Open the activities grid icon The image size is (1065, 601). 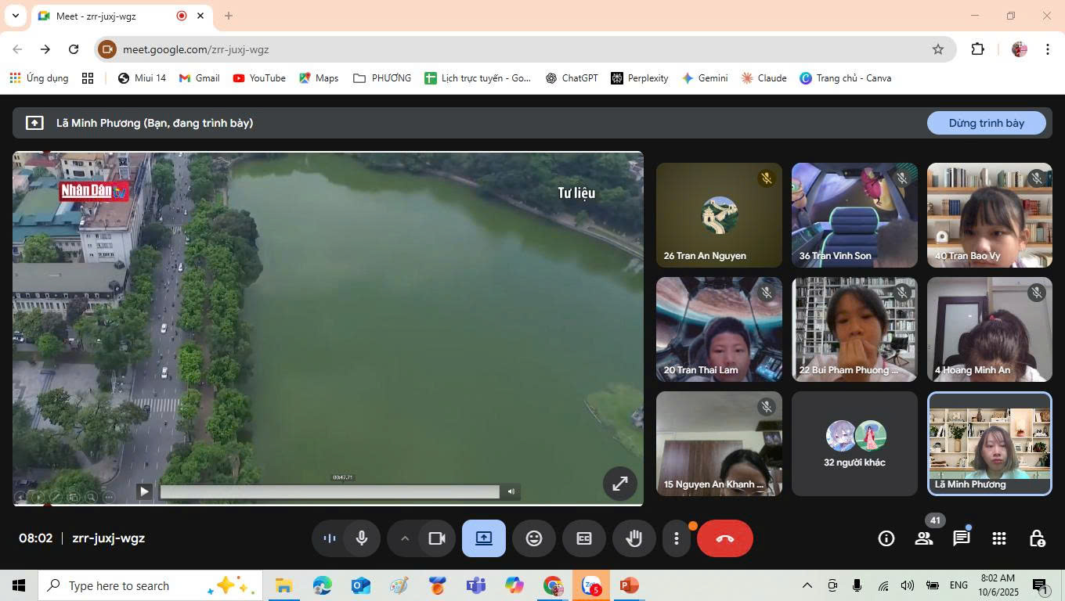pos(998,538)
